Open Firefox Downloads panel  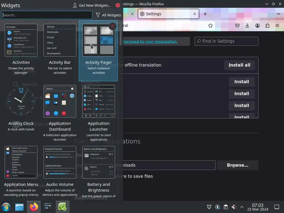coord(247,26)
